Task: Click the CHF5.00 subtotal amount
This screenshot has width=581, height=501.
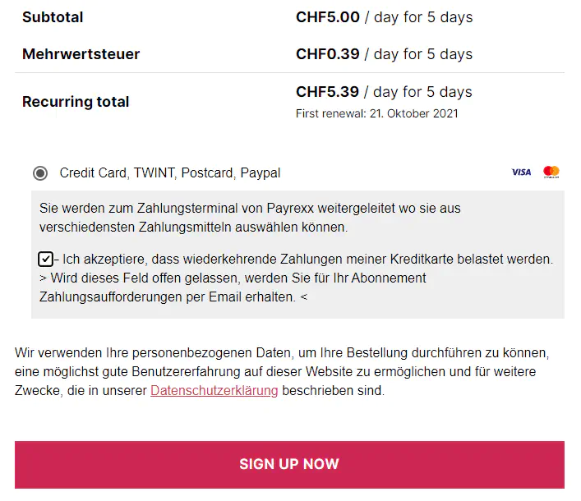Action: 327,17
